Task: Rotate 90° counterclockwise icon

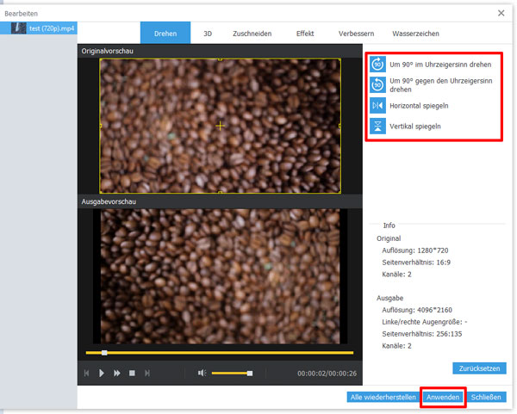Action: tap(377, 85)
